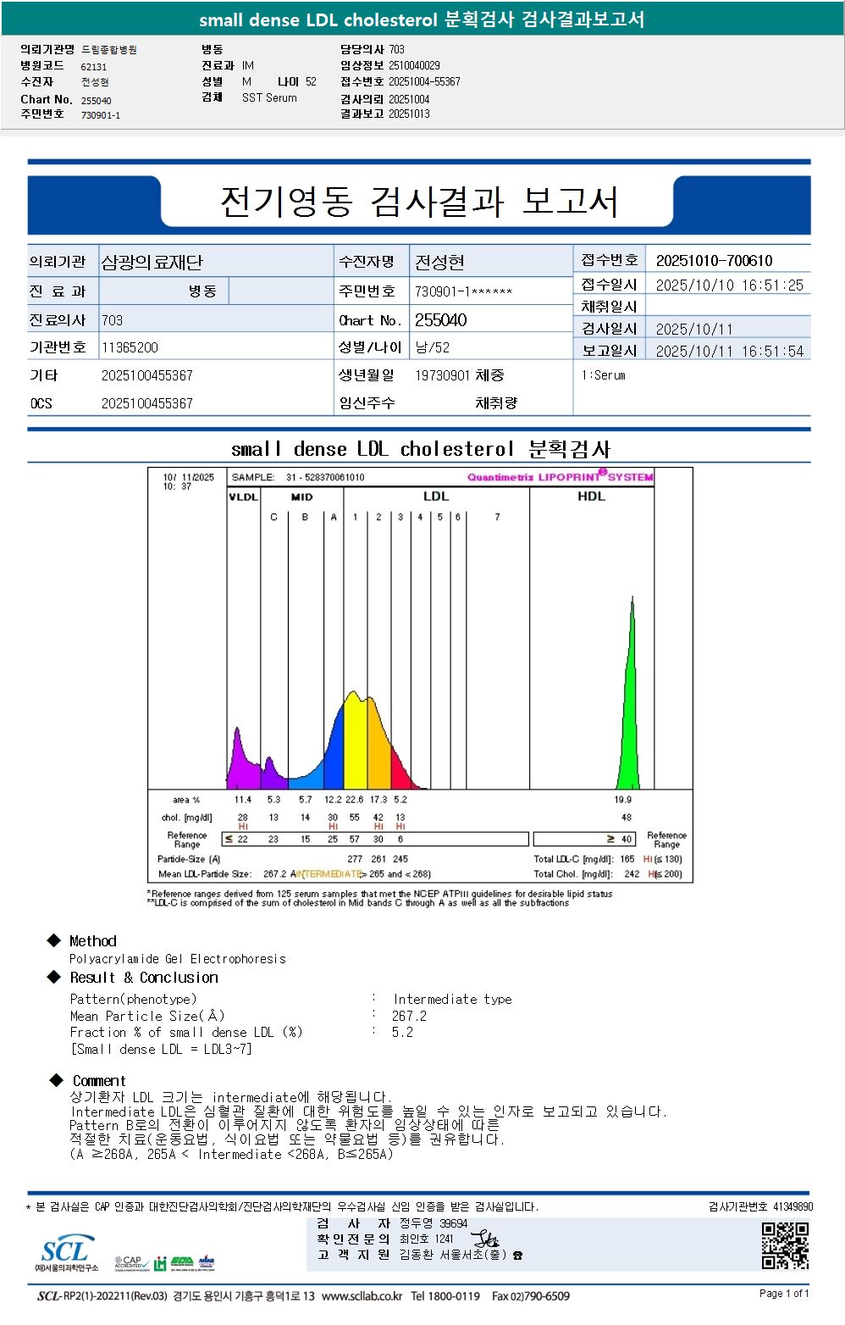
Task: Click the diamond bullet beside Result & Conclusion
Action: (x=54, y=977)
